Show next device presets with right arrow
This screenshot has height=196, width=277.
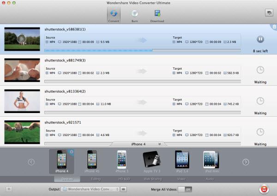point(246,162)
